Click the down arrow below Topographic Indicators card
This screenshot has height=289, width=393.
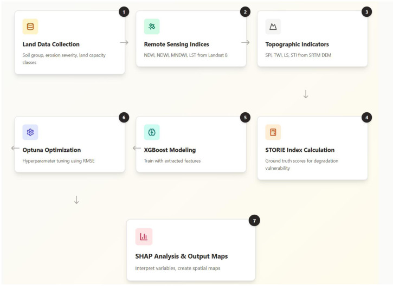306,94
